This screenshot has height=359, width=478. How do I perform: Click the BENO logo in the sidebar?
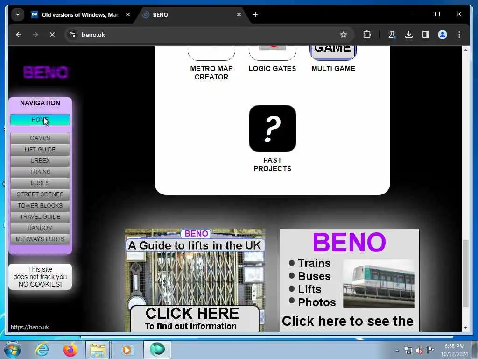(46, 72)
